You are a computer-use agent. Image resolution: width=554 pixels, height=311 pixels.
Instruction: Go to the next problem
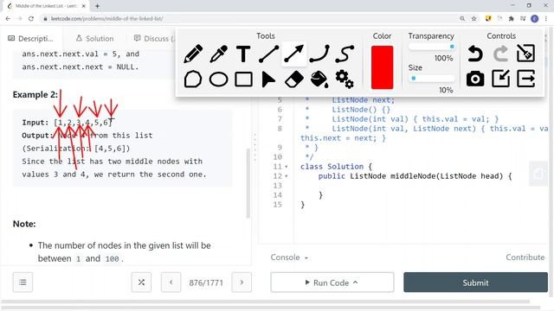click(242, 282)
